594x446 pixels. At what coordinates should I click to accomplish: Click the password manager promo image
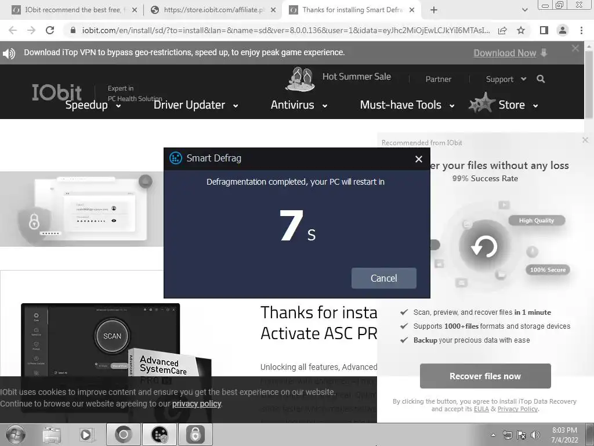pyautogui.click(x=81, y=209)
